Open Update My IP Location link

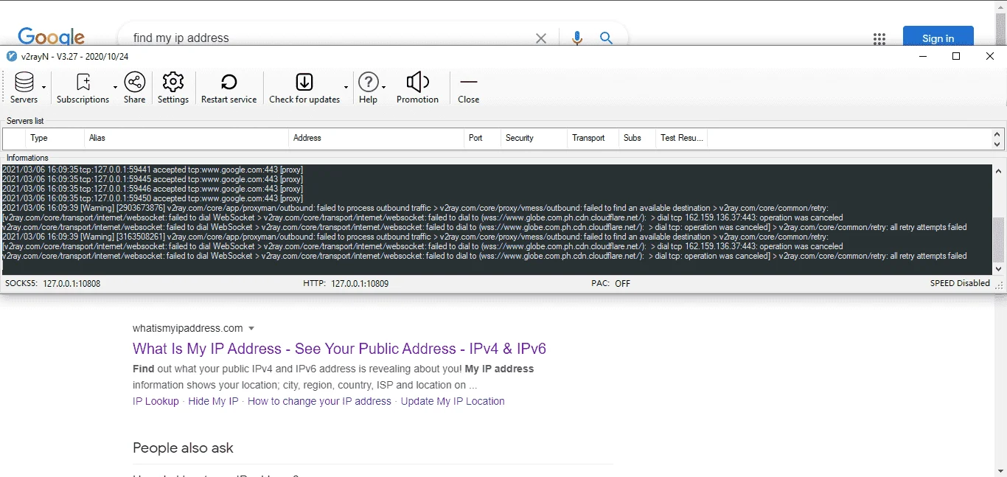click(453, 401)
